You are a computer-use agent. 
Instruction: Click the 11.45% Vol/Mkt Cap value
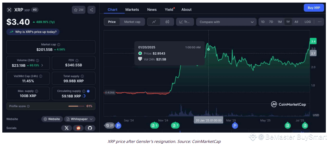pos(28,81)
